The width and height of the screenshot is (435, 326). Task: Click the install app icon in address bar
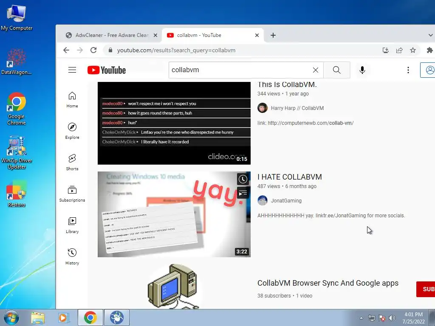tap(385, 50)
